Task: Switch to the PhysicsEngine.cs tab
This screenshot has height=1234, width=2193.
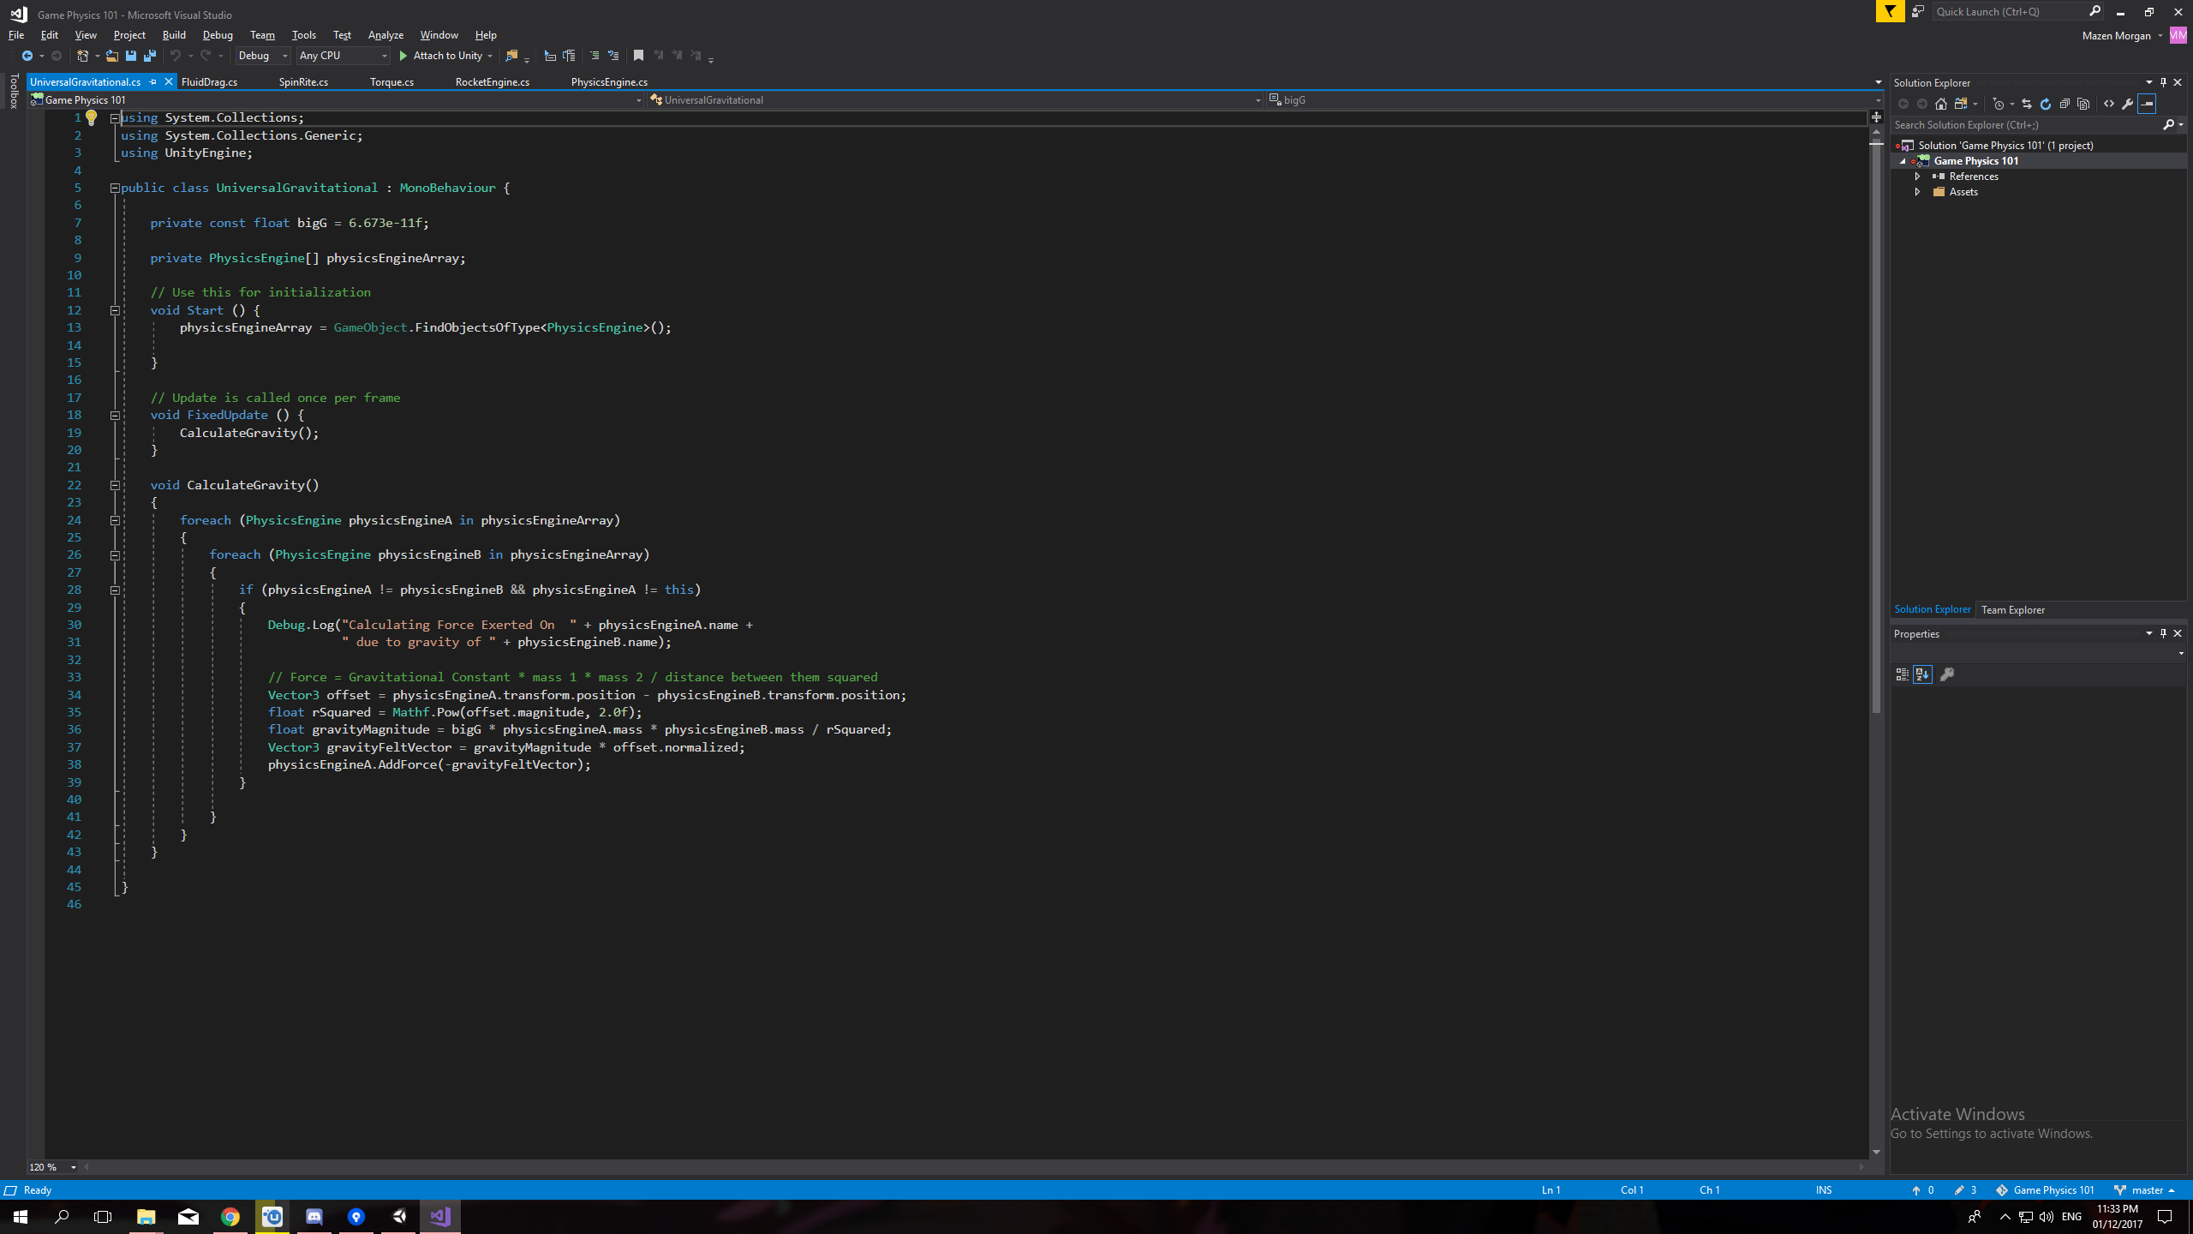Action: [x=609, y=82]
